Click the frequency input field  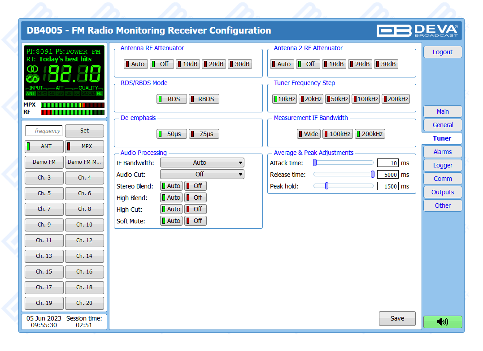point(44,131)
